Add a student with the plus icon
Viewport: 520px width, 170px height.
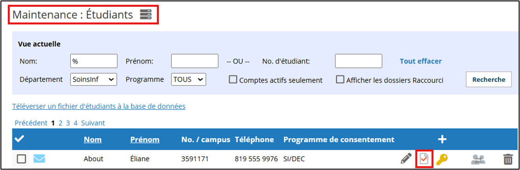pos(442,139)
